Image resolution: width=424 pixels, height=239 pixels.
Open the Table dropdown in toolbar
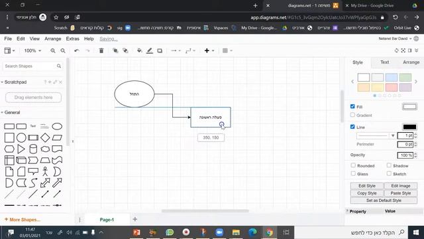click(x=227, y=50)
